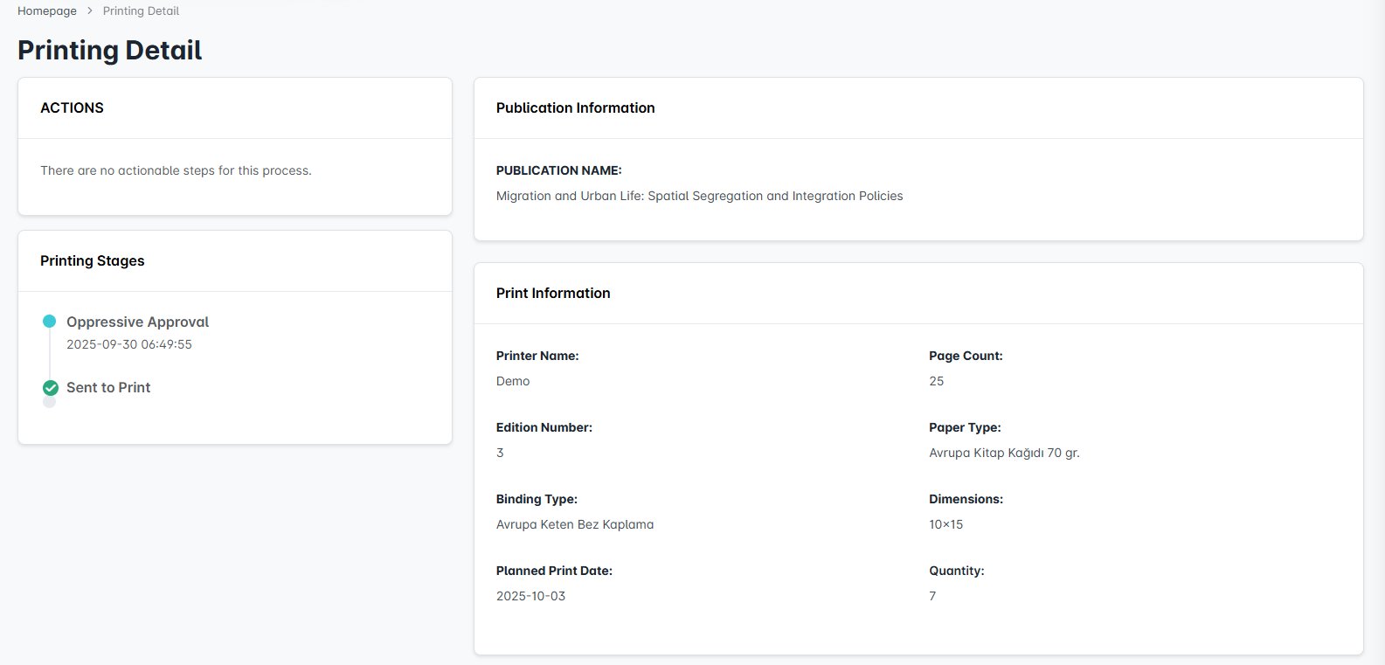The height and width of the screenshot is (665, 1385).
Task: Select the Oppressive Approval stage label
Action: point(137,322)
